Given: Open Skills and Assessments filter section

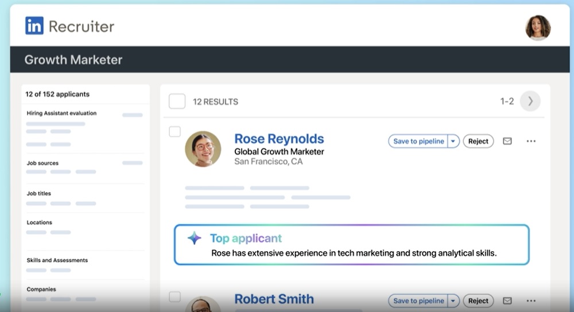Looking at the screenshot, I should 57,260.
